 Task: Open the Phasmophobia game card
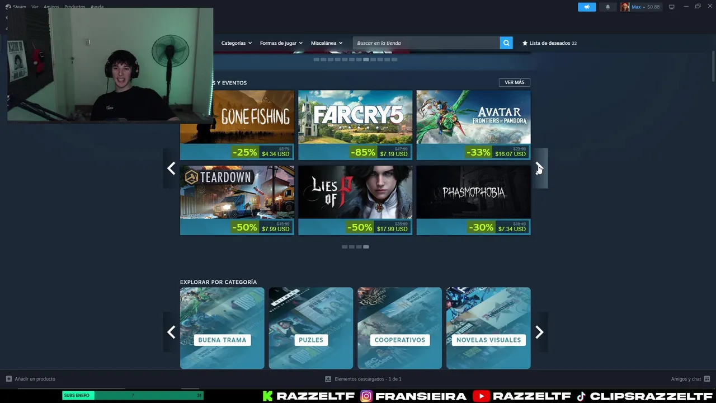pyautogui.click(x=473, y=200)
